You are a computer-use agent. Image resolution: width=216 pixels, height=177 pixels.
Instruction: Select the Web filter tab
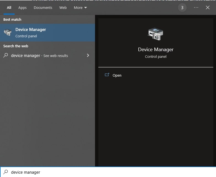63,8
